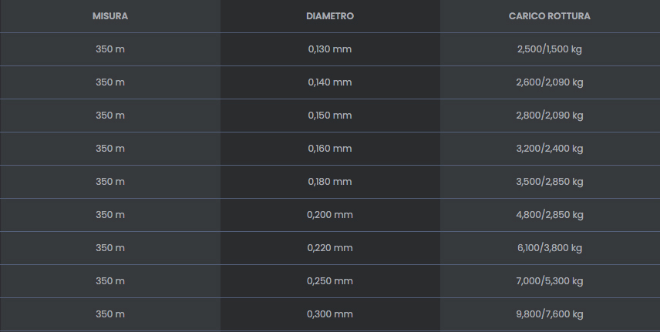Select the 3,200/2,400 kg load cell
The width and height of the screenshot is (660, 332).
[x=550, y=149]
